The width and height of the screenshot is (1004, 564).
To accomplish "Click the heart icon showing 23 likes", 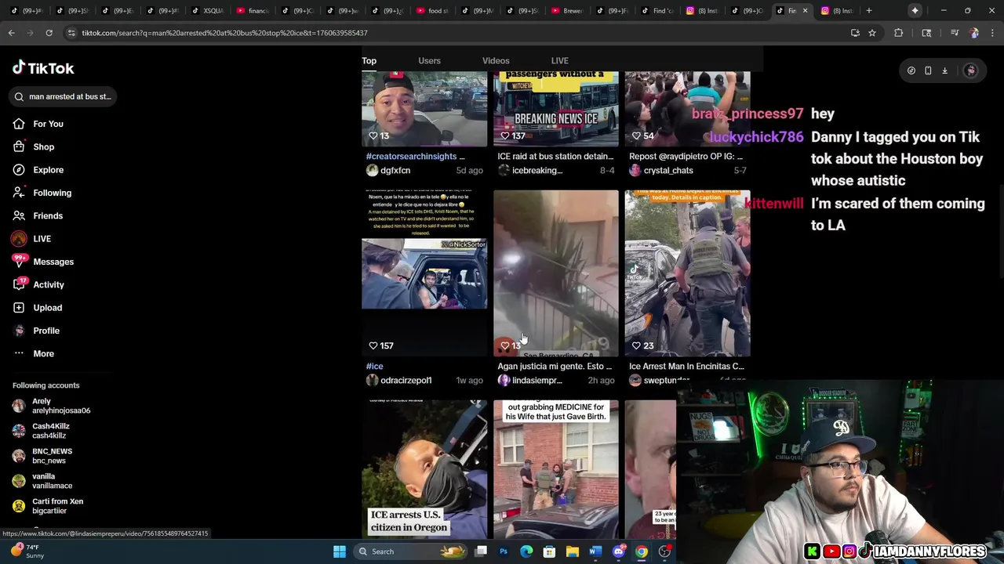I will [636, 345].
